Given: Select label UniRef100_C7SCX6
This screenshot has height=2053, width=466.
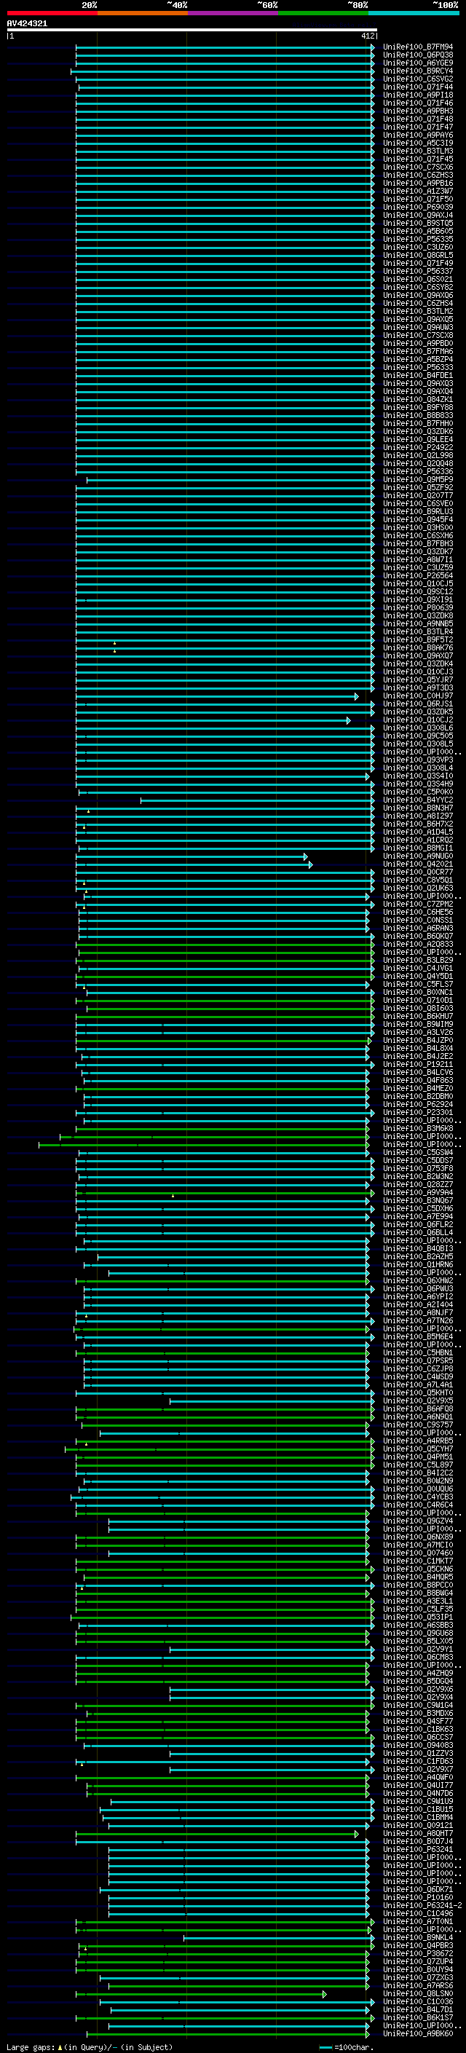Looking at the screenshot, I should (x=418, y=168).
